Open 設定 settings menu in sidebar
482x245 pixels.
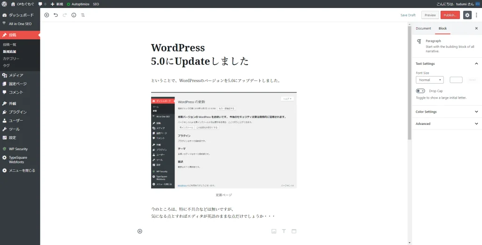(x=20, y=138)
